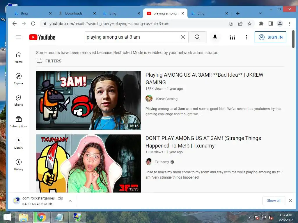Open the FILTERS options

pos(49,61)
